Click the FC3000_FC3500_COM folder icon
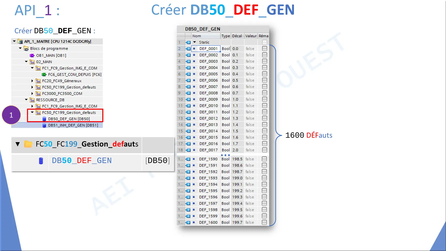The image size is (446, 251). point(38,93)
